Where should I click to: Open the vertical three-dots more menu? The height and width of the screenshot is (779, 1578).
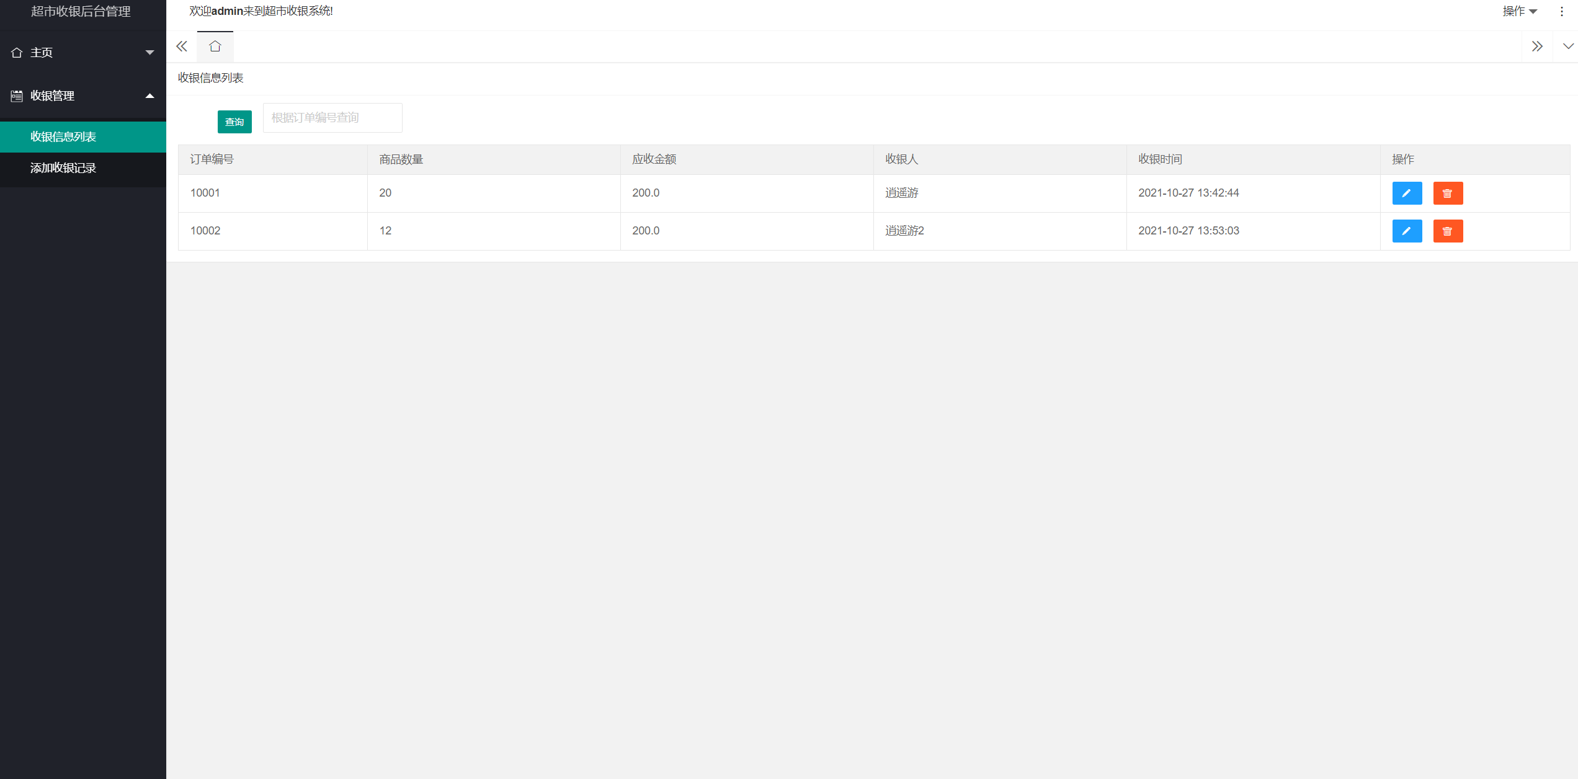tap(1561, 11)
